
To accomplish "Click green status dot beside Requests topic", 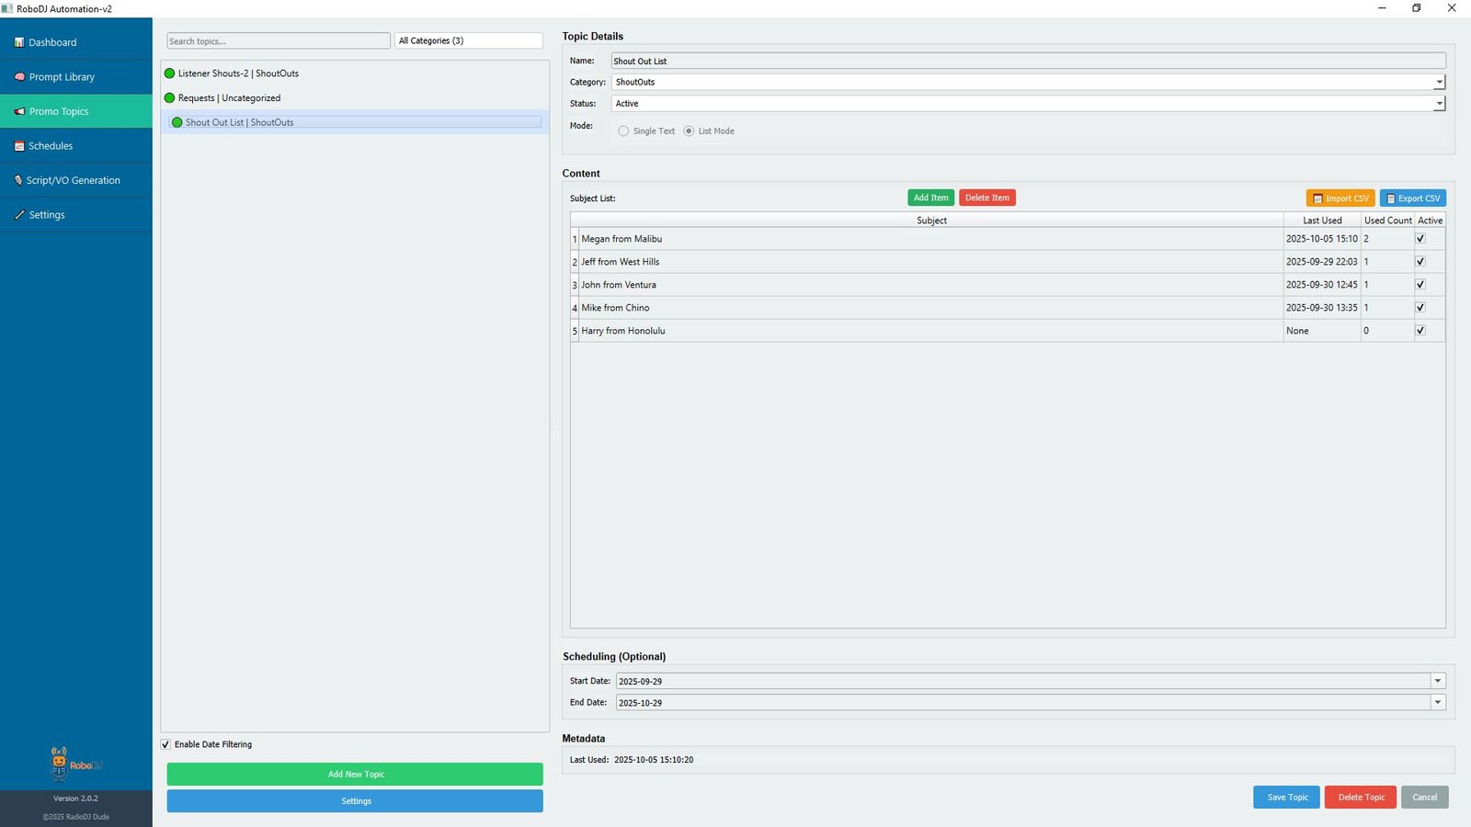I will (169, 98).
